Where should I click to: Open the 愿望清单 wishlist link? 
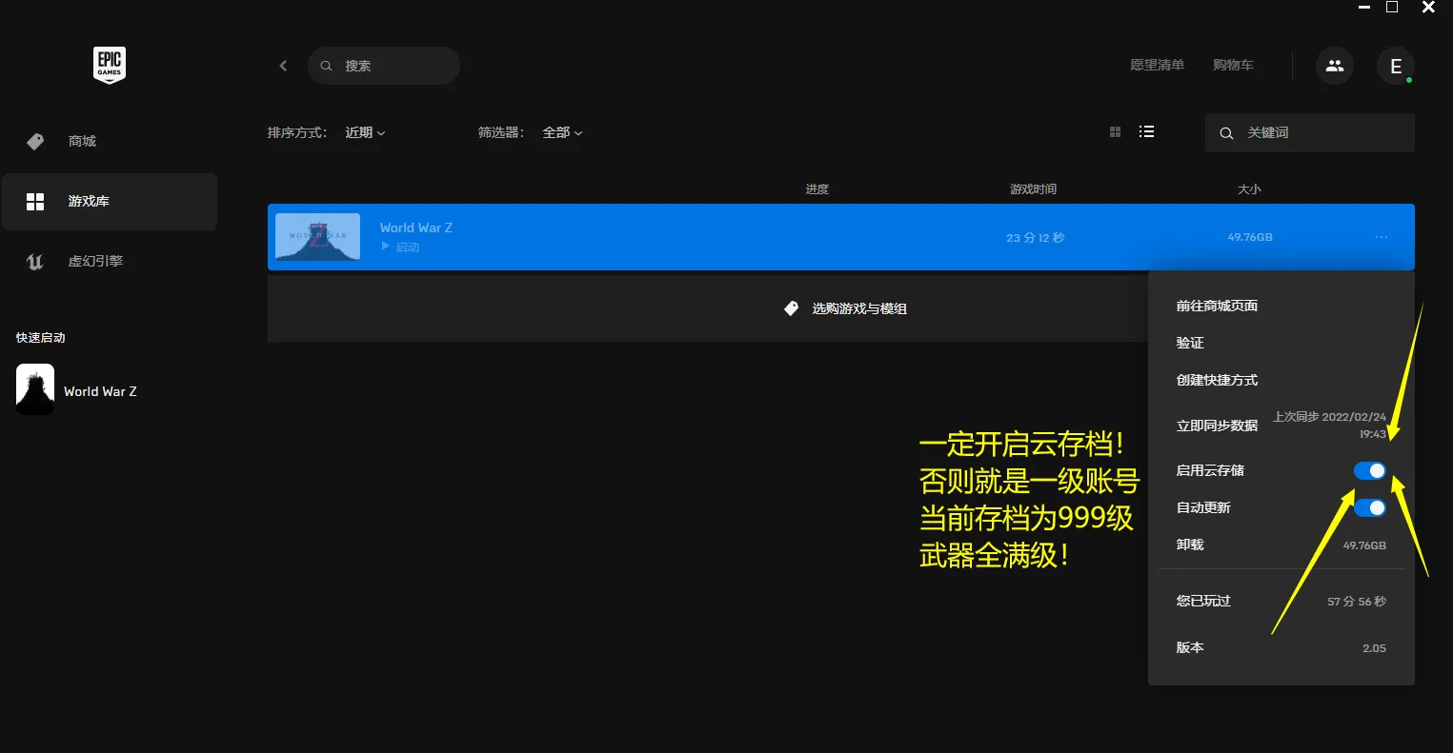[x=1157, y=65]
